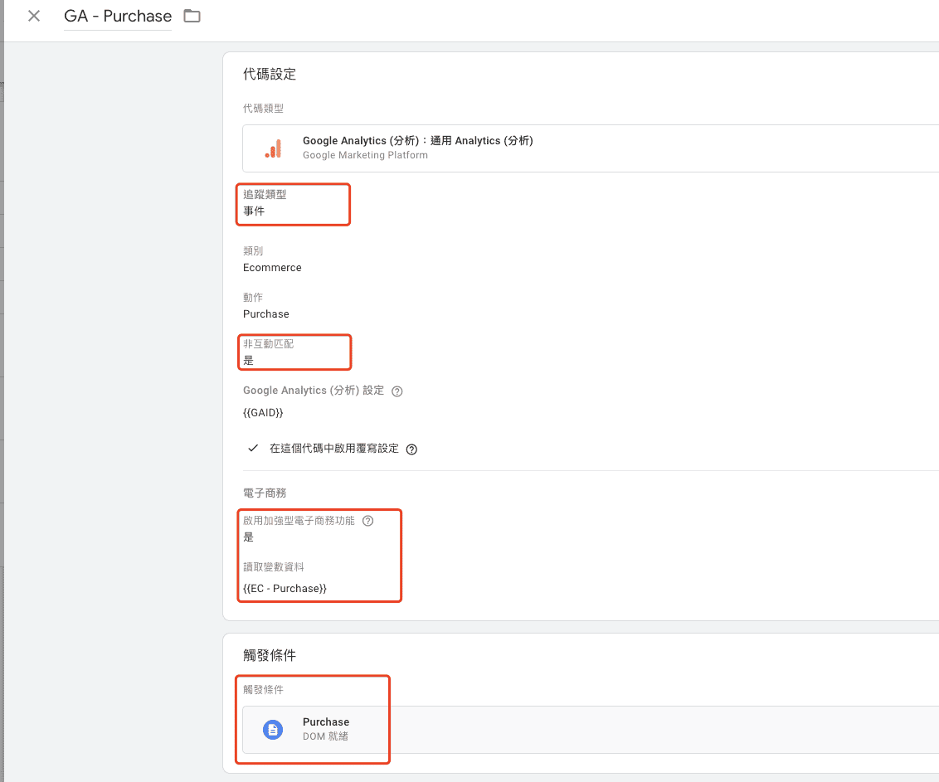Click the Google Analytics bar chart logo
This screenshot has height=782, width=939.
click(x=273, y=148)
